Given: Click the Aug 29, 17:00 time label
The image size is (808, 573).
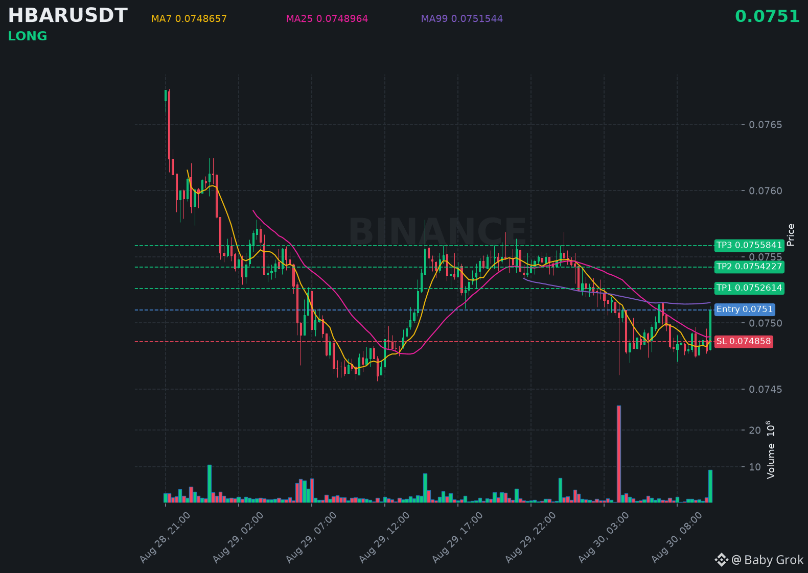Looking at the screenshot, I should tap(457, 537).
